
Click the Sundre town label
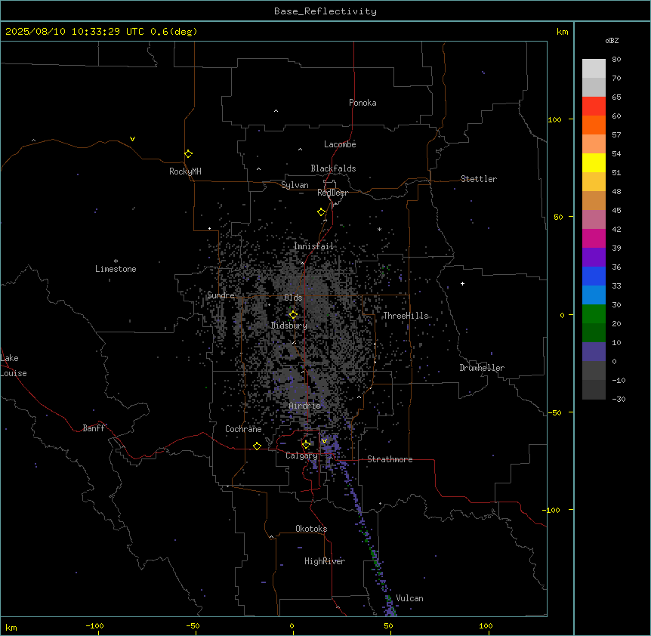pyautogui.click(x=221, y=295)
